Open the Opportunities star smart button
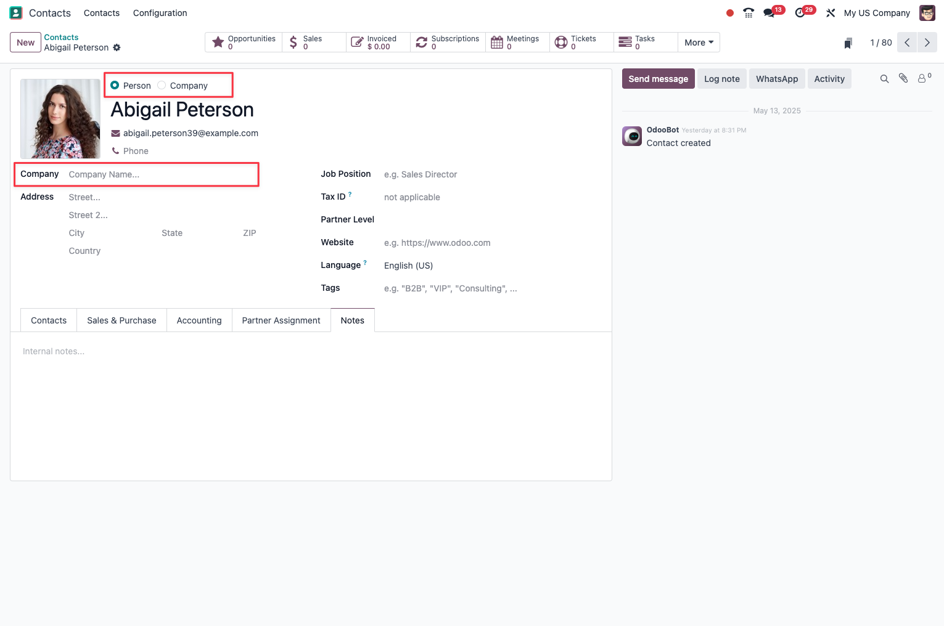 coord(244,42)
